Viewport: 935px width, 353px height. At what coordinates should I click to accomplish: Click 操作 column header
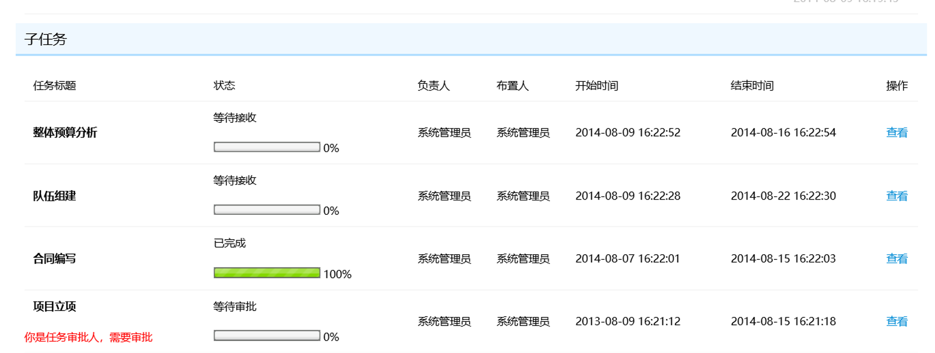click(x=897, y=85)
